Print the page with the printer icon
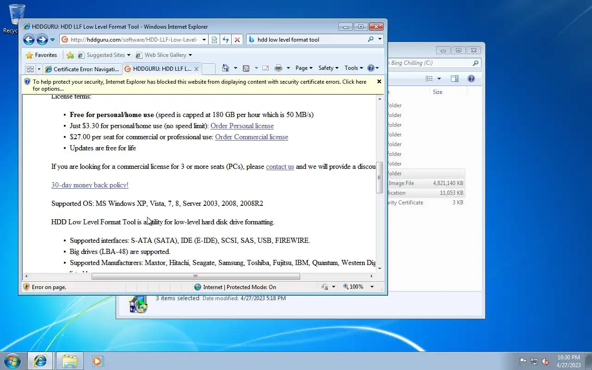Viewport: 592px width, 370px height. [278, 68]
